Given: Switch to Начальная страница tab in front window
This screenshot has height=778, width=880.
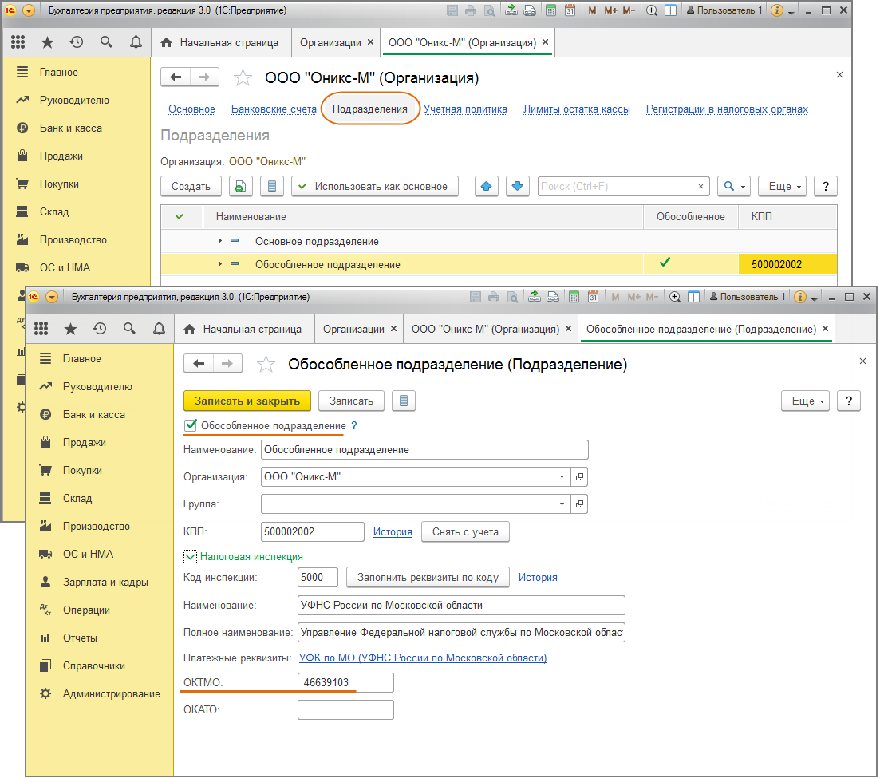Looking at the screenshot, I should click(245, 330).
